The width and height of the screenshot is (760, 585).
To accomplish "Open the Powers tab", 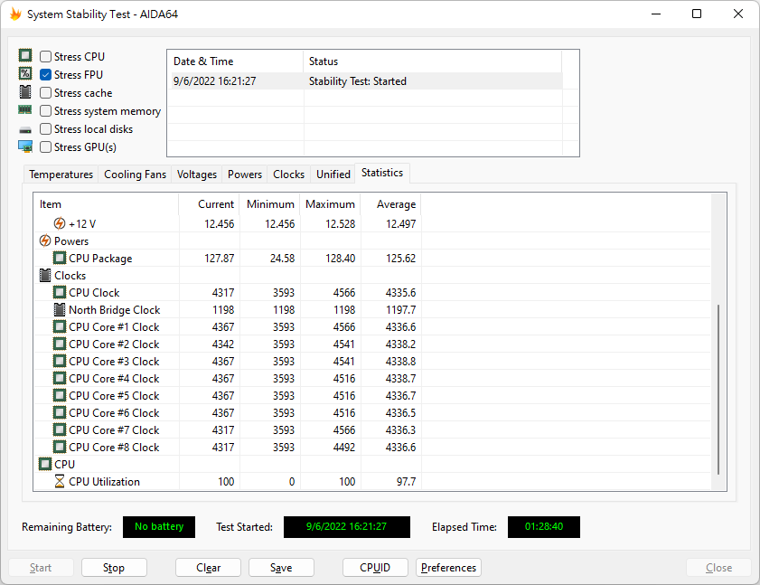I will click(245, 175).
